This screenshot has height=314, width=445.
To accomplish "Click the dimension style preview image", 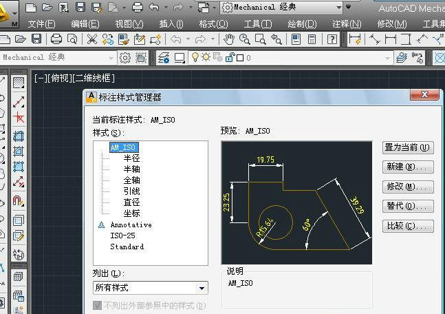I will (296, 203).
